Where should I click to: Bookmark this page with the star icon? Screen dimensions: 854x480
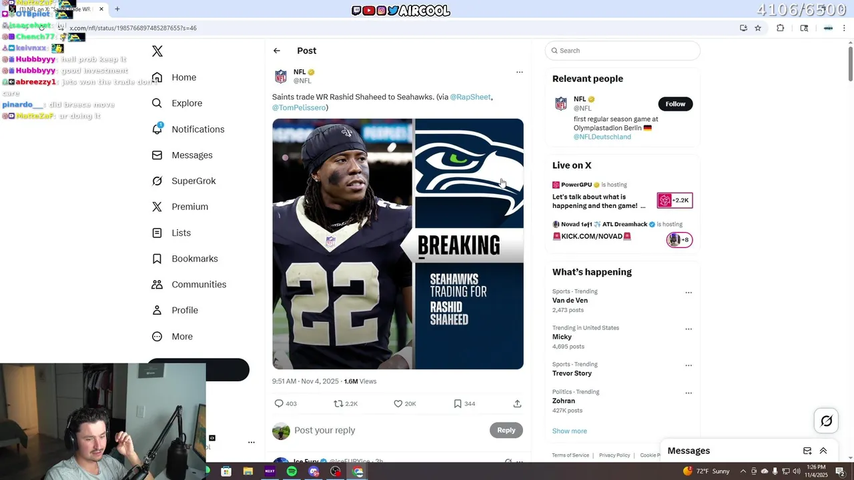[758, 28]
